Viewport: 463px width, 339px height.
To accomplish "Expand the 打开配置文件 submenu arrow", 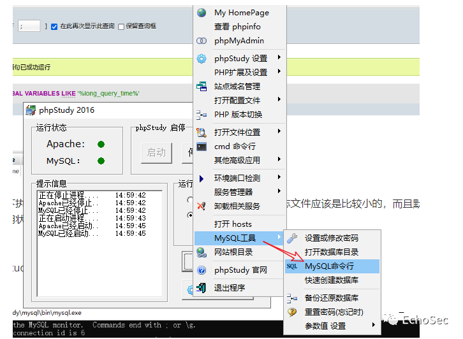I will 279,99.
